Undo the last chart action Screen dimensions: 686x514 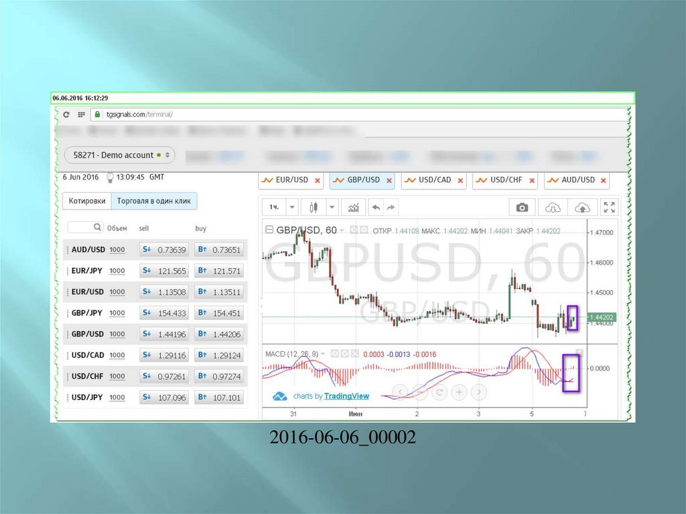point(376,207)
